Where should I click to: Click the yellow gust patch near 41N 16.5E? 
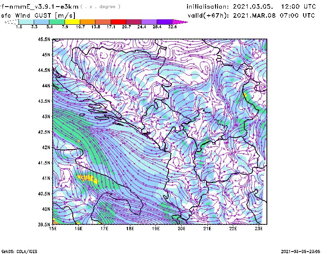point(87,179)
